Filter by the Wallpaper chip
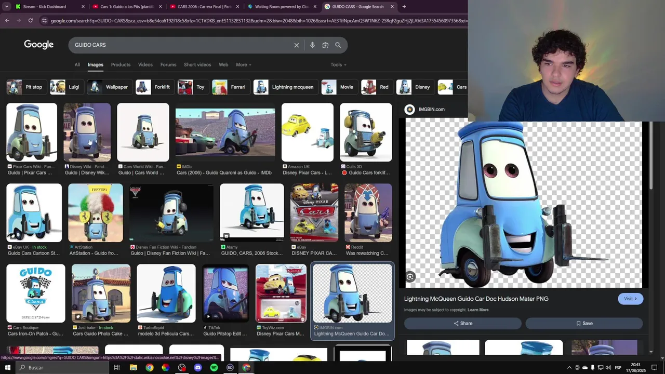Image resolution: width=665 pixels, height=374 pixels. [x=109, y=87]
